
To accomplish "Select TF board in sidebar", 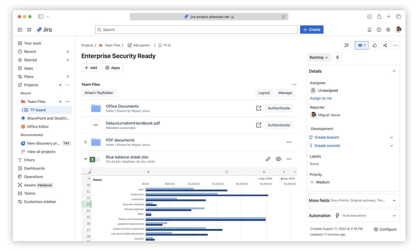I will point(46,110).
